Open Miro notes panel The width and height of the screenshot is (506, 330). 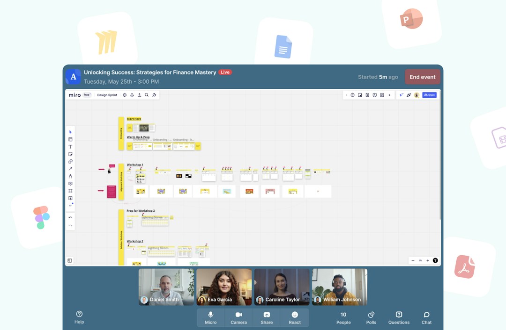tap(382, 95)
